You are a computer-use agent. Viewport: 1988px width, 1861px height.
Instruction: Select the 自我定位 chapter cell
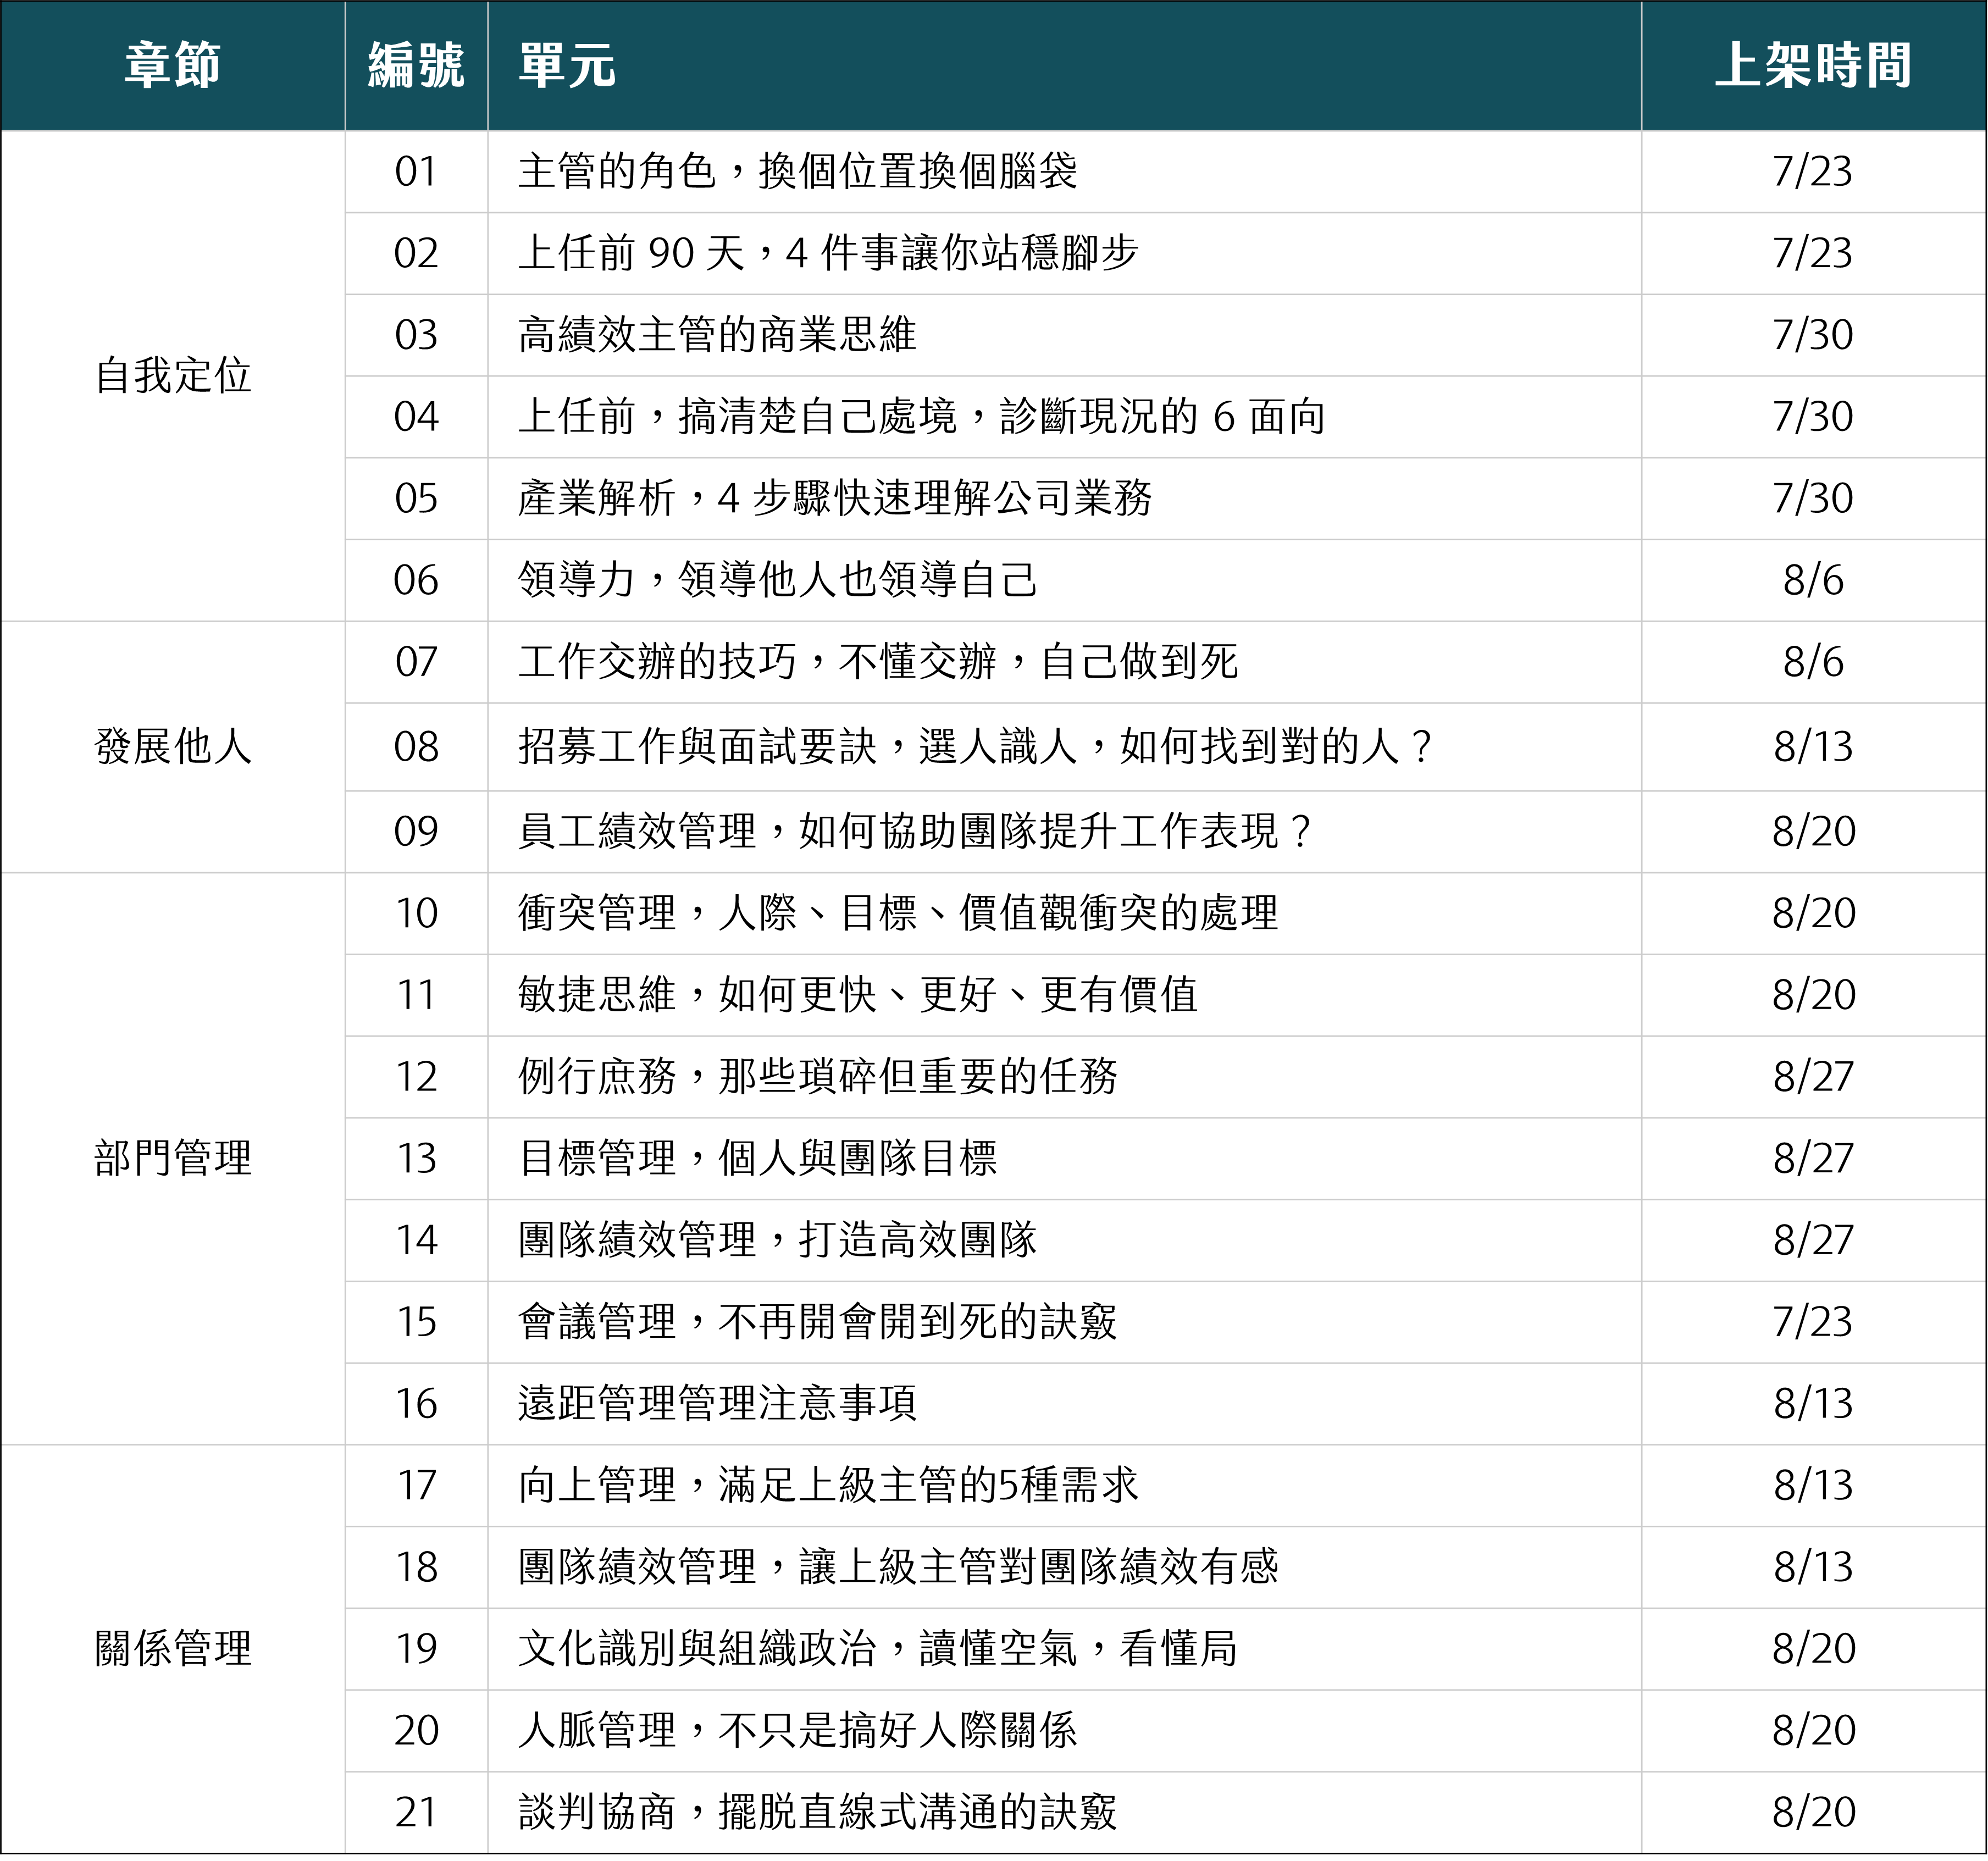coord(173,376)
